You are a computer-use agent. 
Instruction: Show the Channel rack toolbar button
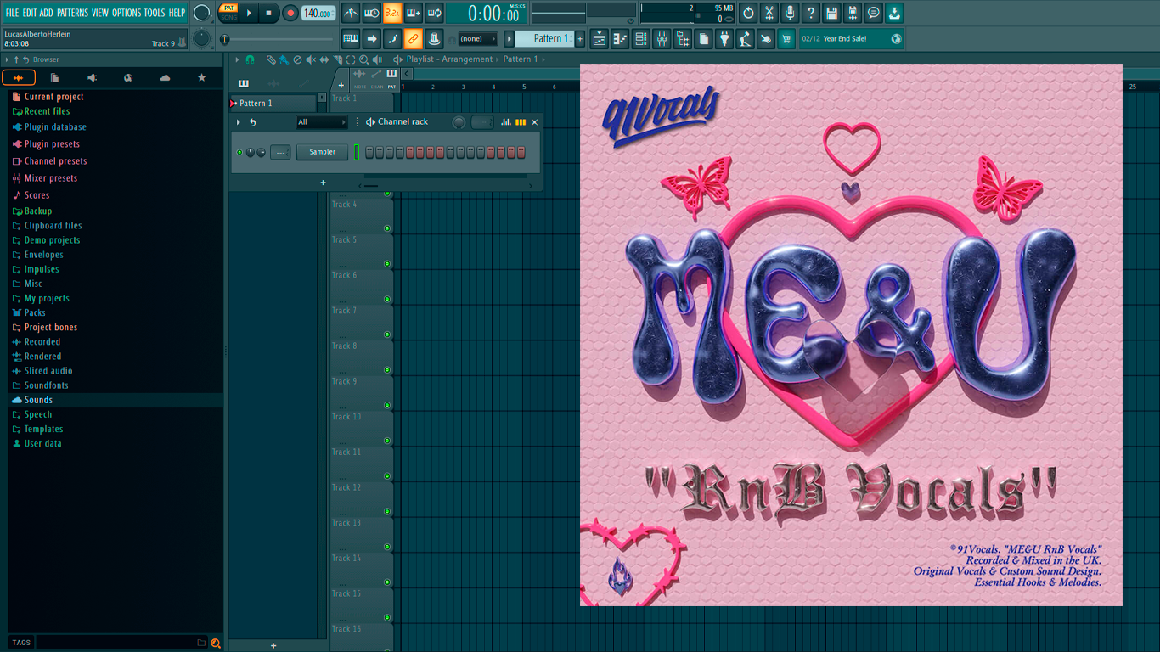tap(641, 38)
